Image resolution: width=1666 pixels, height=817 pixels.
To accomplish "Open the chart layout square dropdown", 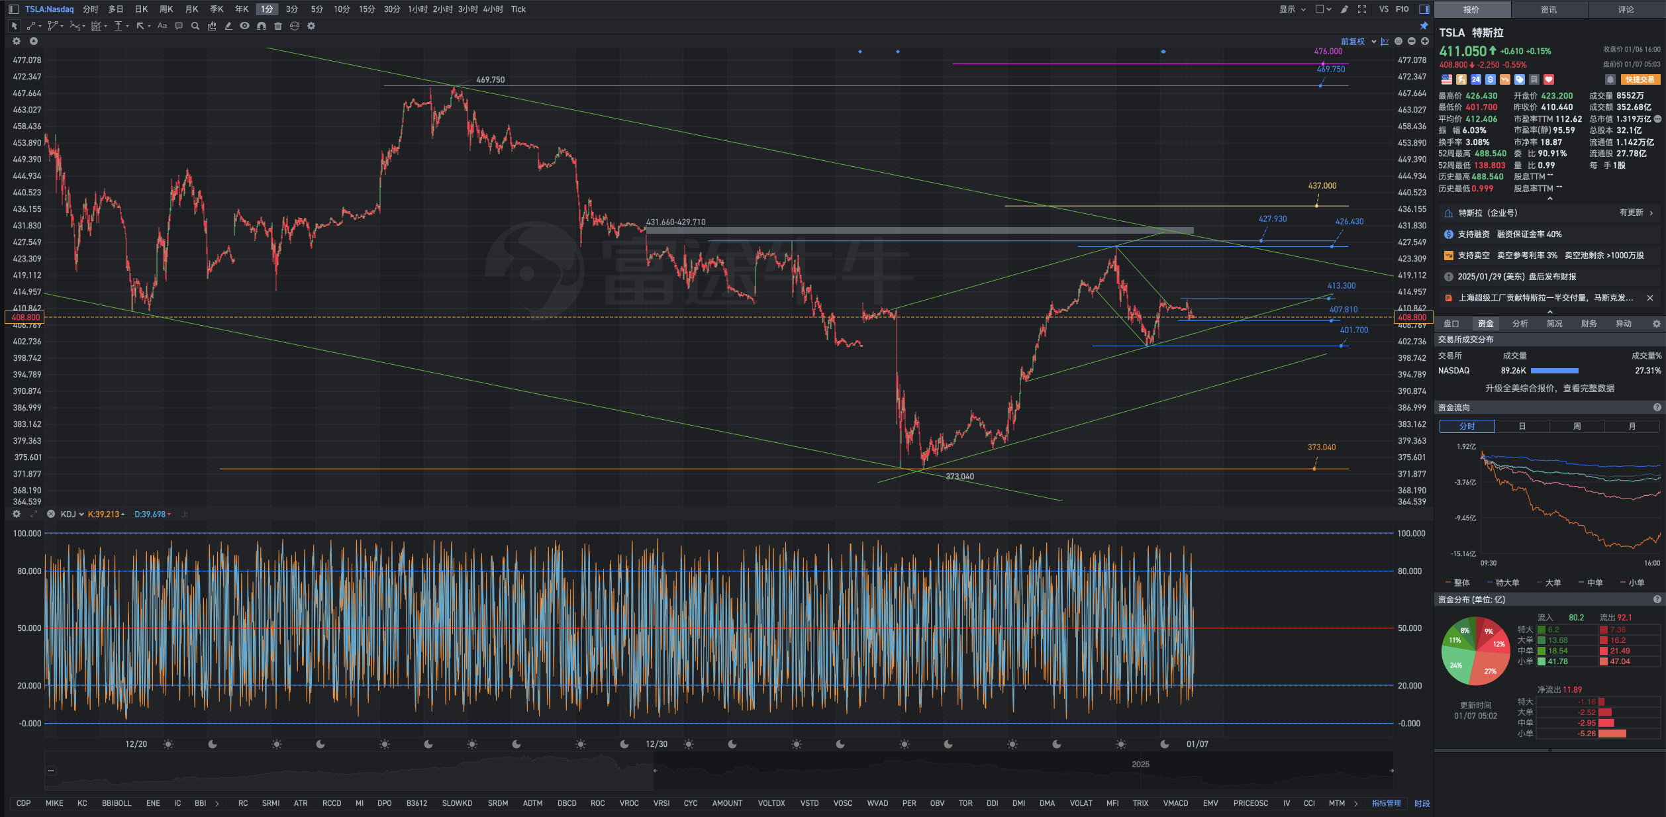I will tap(1323, 9).
